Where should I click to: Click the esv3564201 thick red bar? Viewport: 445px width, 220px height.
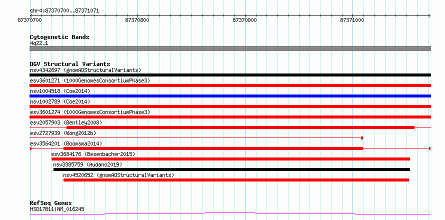(213, 148)
